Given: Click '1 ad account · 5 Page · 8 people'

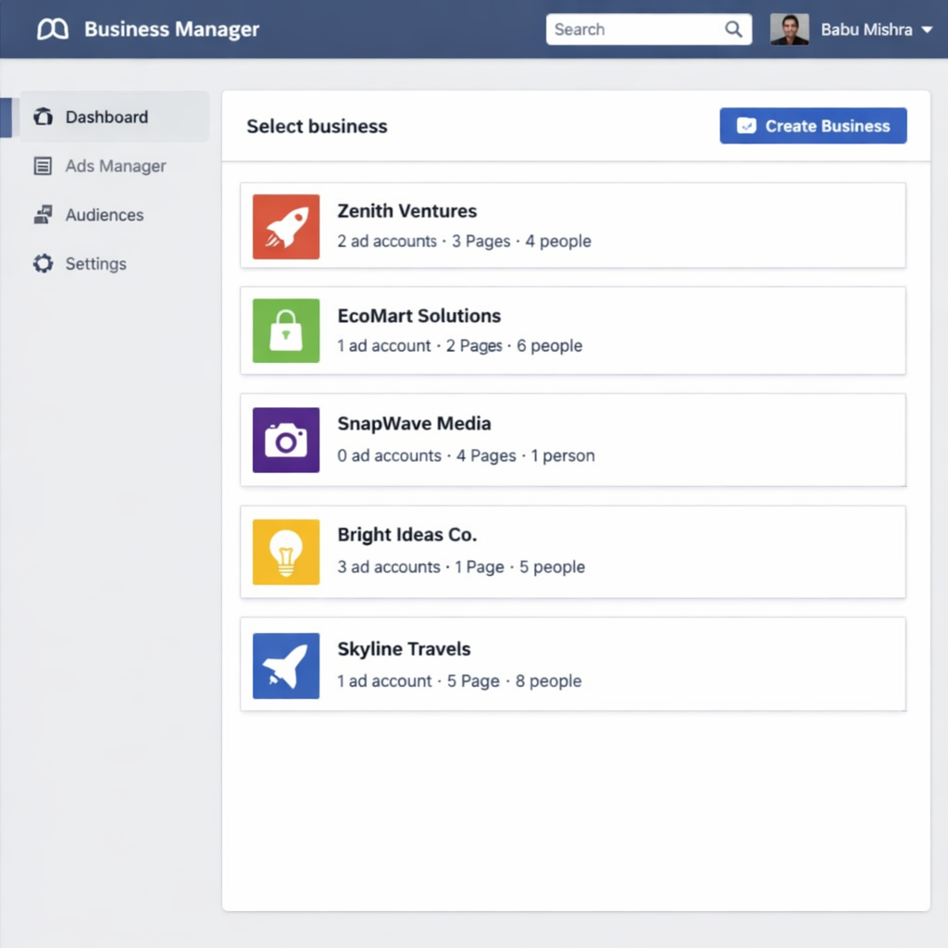Looking at the screenshot, I should point(459,680).
